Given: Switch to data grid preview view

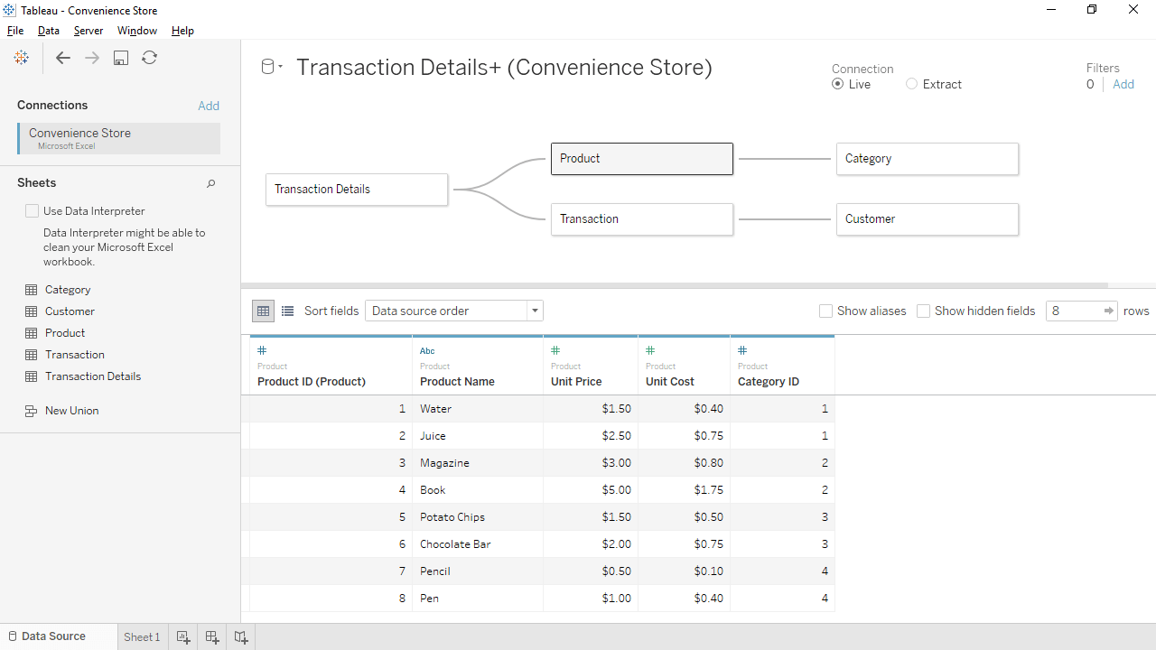Looking at the screenshot, I should [x=263, y=311].
